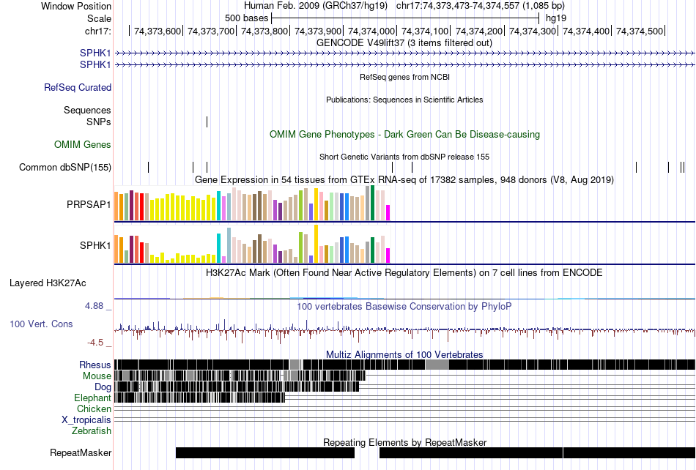This screenshot has height=470, width=696.
Task: Click the second SPHK1 transcript arrow line
Action: pos(405,64)
